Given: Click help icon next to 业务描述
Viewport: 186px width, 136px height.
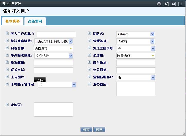Looking at the screenshot, I should (90, 84).
